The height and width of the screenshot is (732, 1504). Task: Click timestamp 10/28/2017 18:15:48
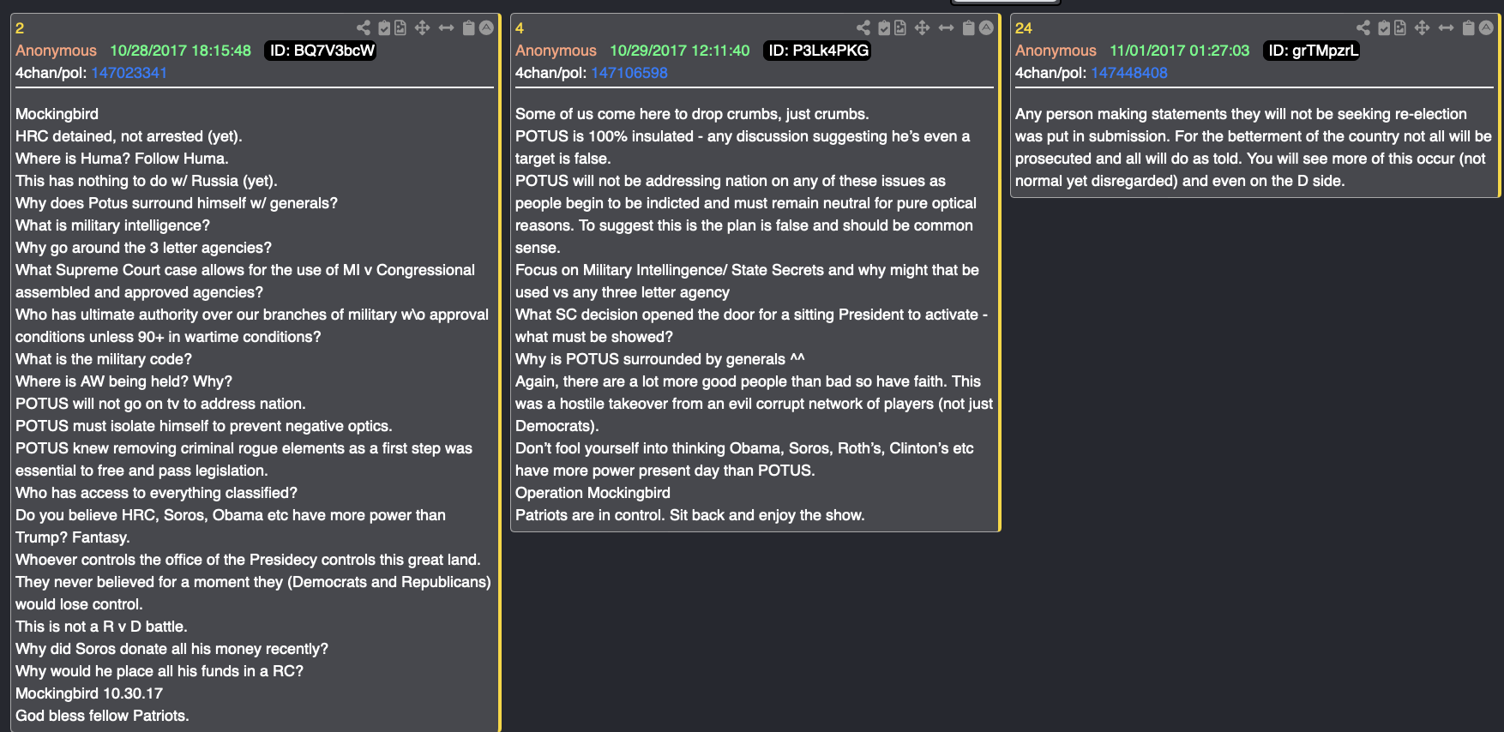(x=180, y=51)
